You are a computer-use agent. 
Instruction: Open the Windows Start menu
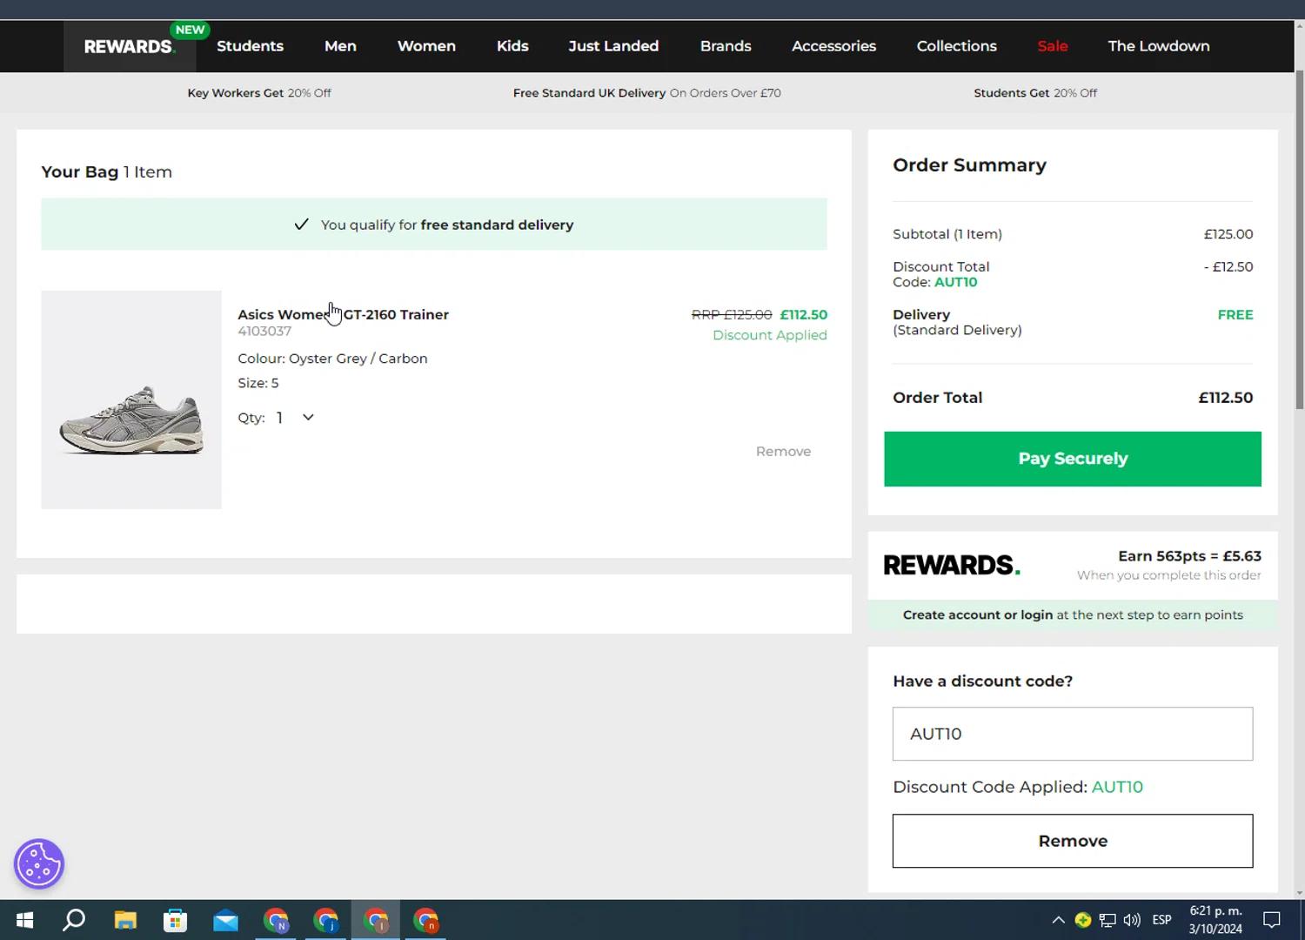(x=24, y=920)
